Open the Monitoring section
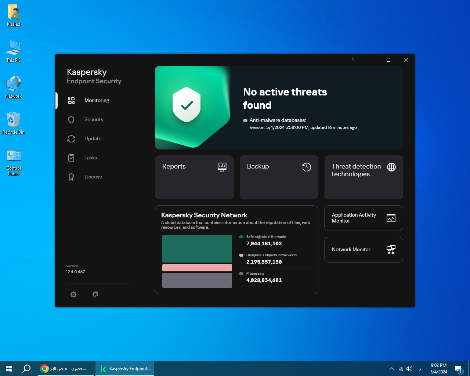Screen dimensions: 470x376 (97, 100)
